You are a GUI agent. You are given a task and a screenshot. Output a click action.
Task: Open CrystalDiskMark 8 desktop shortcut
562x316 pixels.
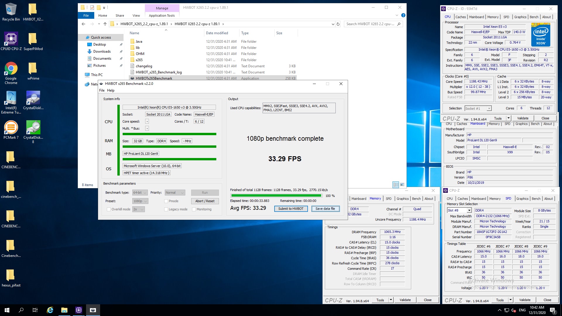33,132
